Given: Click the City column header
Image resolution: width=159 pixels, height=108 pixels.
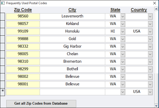Looking at the screenshot, I should coord(72,10).
